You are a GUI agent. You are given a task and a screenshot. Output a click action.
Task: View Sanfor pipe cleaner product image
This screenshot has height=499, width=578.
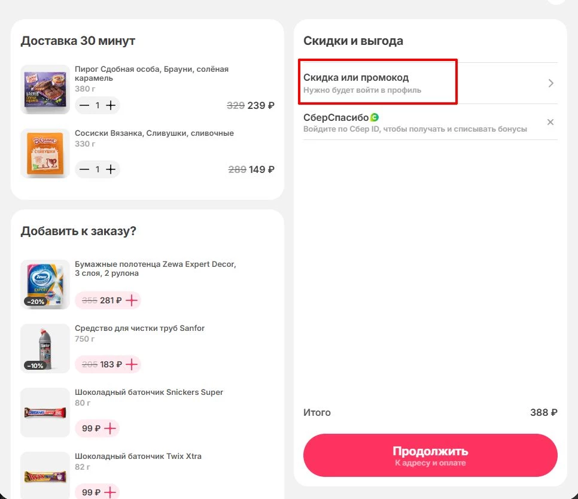[x=45, y=348]
